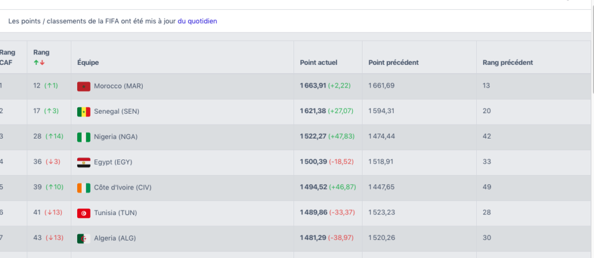Click the Côte d'Ivoire flag icon
The height and width of the screenshot is (258, 594).
pyautogui.click(x=84, y=188)
